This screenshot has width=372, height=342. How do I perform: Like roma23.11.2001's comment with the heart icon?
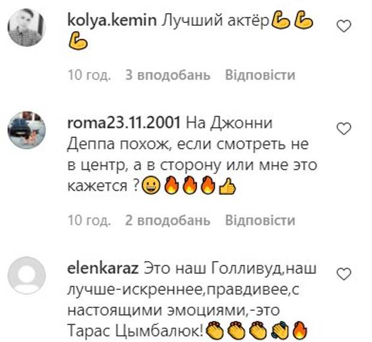point(344,129)
